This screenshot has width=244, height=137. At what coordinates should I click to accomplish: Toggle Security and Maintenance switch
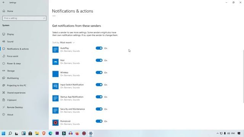99,109
